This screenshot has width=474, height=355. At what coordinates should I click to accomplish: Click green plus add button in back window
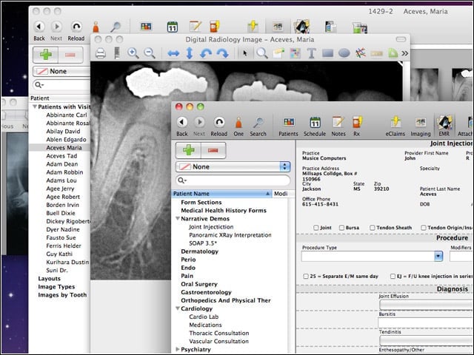pos(45,55)
